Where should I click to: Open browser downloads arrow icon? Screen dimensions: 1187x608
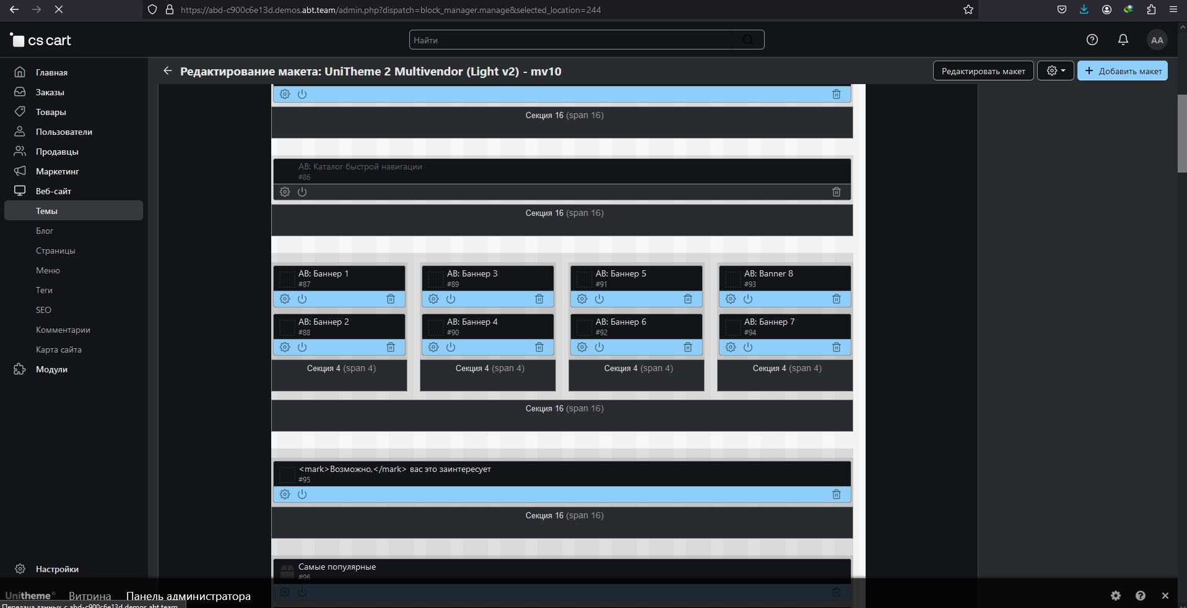coord(1084,9)
